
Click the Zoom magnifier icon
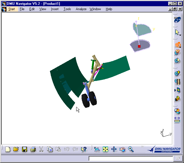(131, 149)
